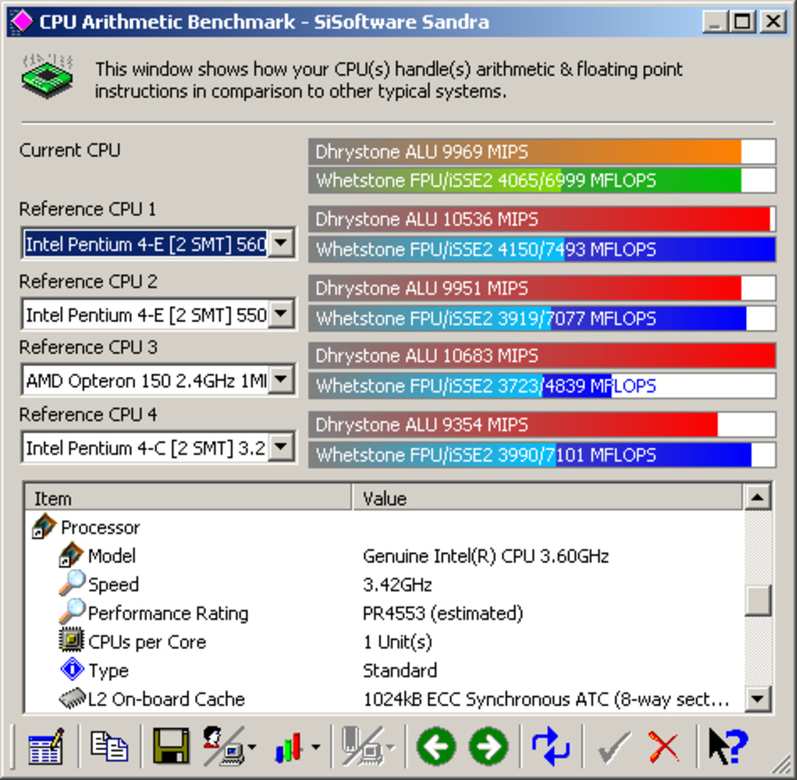The width and height of the screenshot is (797, 780).
Task: Select the Performance Rating row label
Action: [x=168, y=613]
